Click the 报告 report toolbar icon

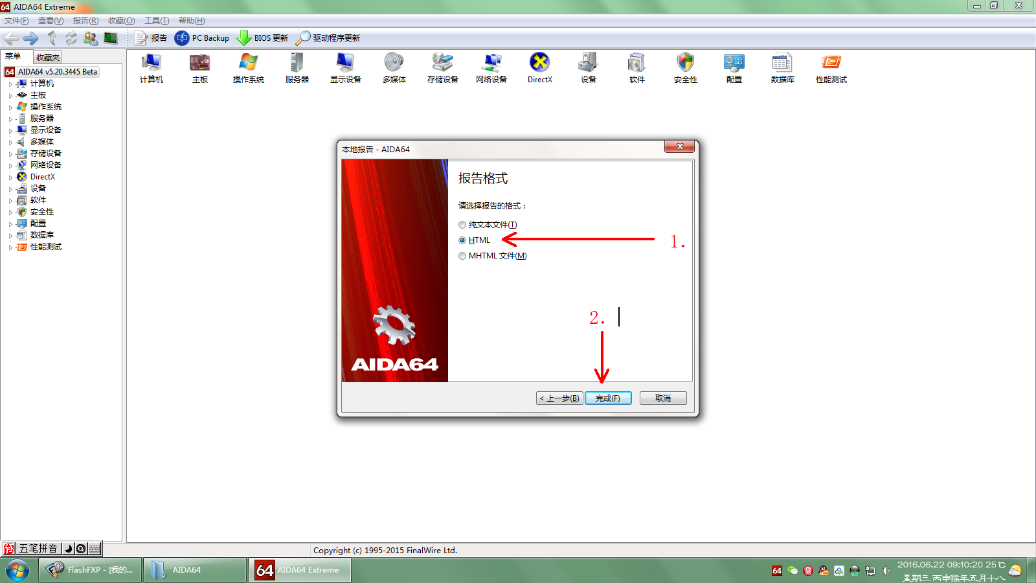150,38
